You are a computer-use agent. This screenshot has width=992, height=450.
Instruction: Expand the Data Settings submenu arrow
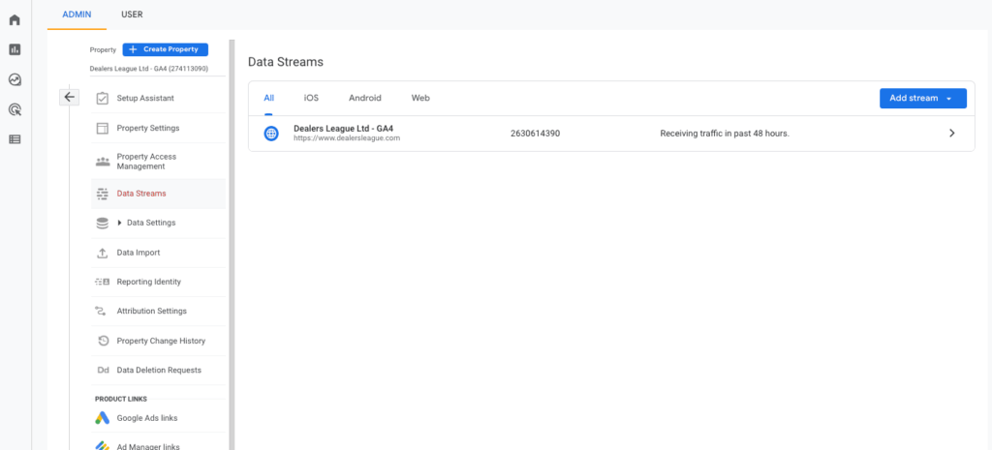coord(119,224)
